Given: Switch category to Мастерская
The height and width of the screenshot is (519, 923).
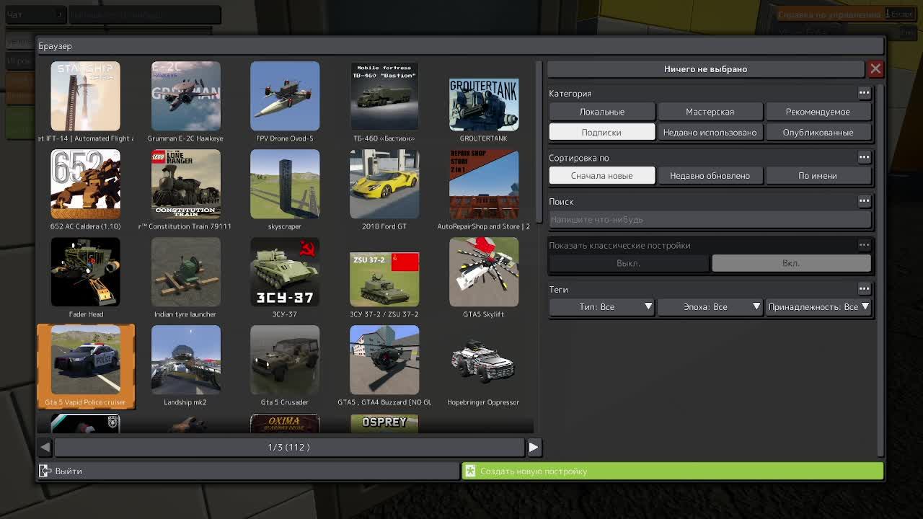Looking at the screenshot, I should tap(710, 112).
